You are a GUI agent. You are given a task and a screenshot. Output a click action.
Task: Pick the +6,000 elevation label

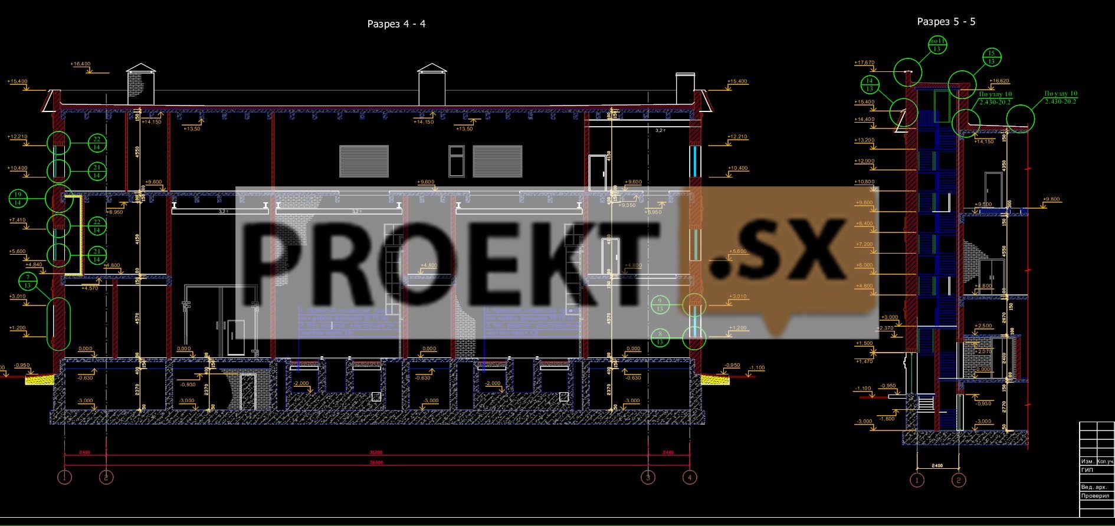pos(865,265)
